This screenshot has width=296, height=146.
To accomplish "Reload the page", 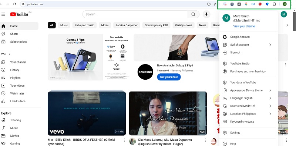I will [14, 4].
